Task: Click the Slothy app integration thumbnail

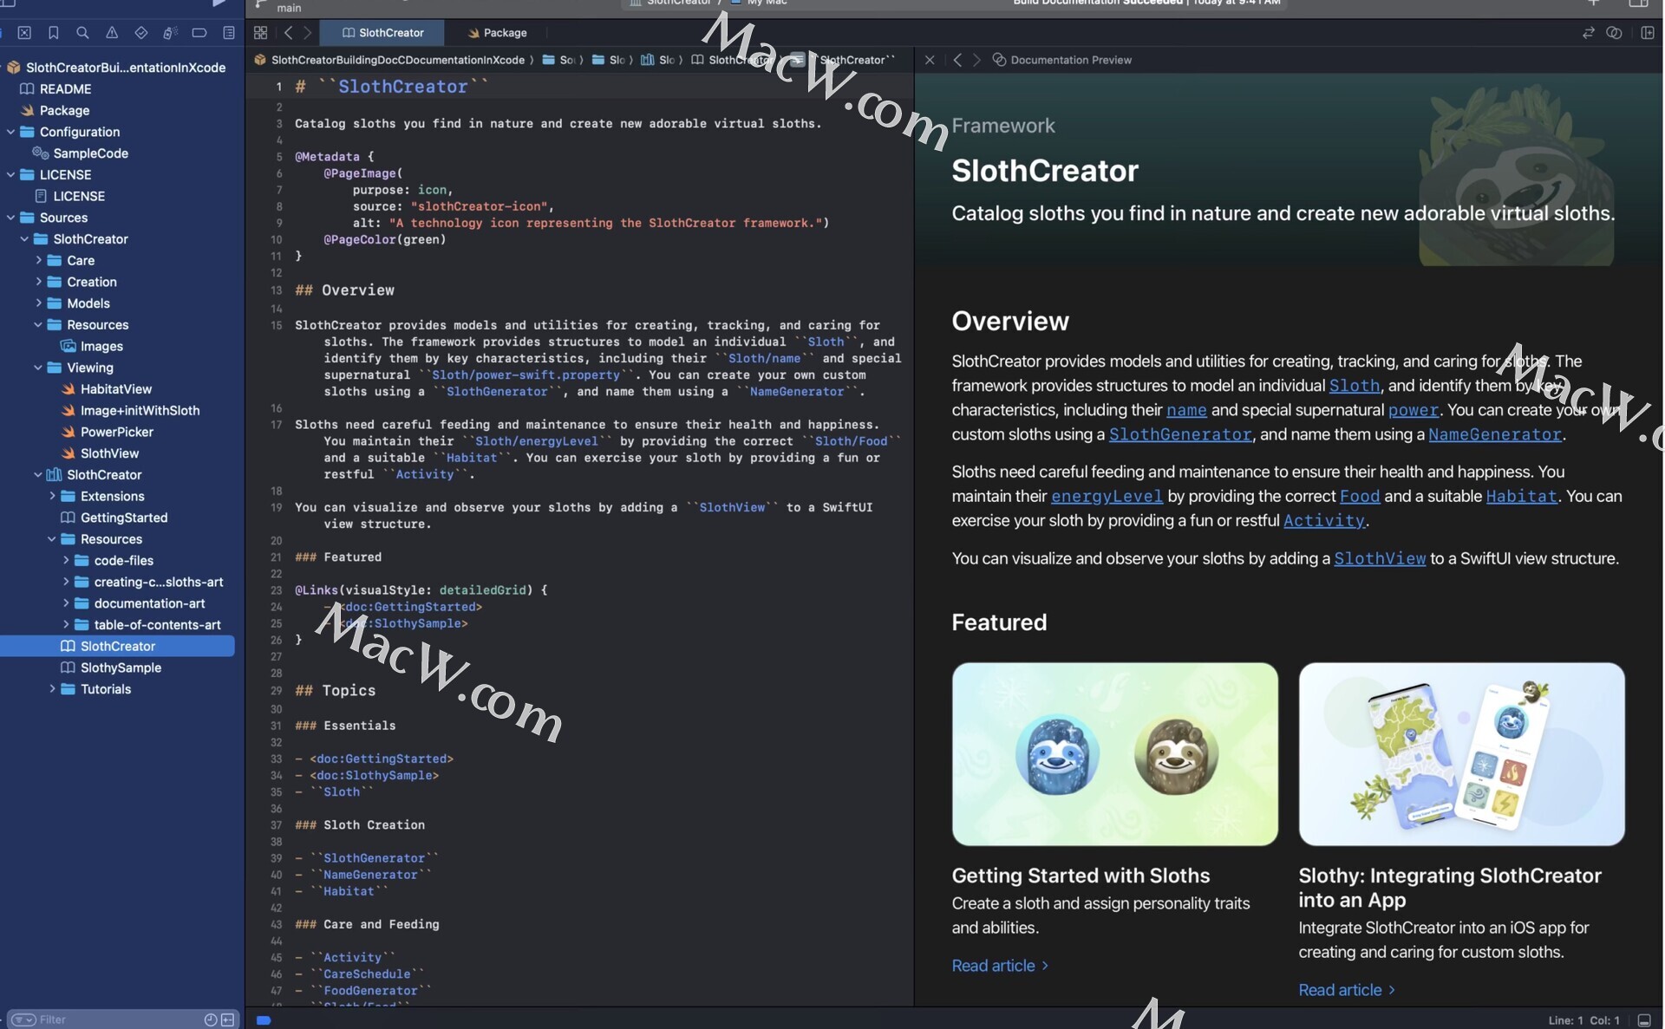Action: [1461, 754]
